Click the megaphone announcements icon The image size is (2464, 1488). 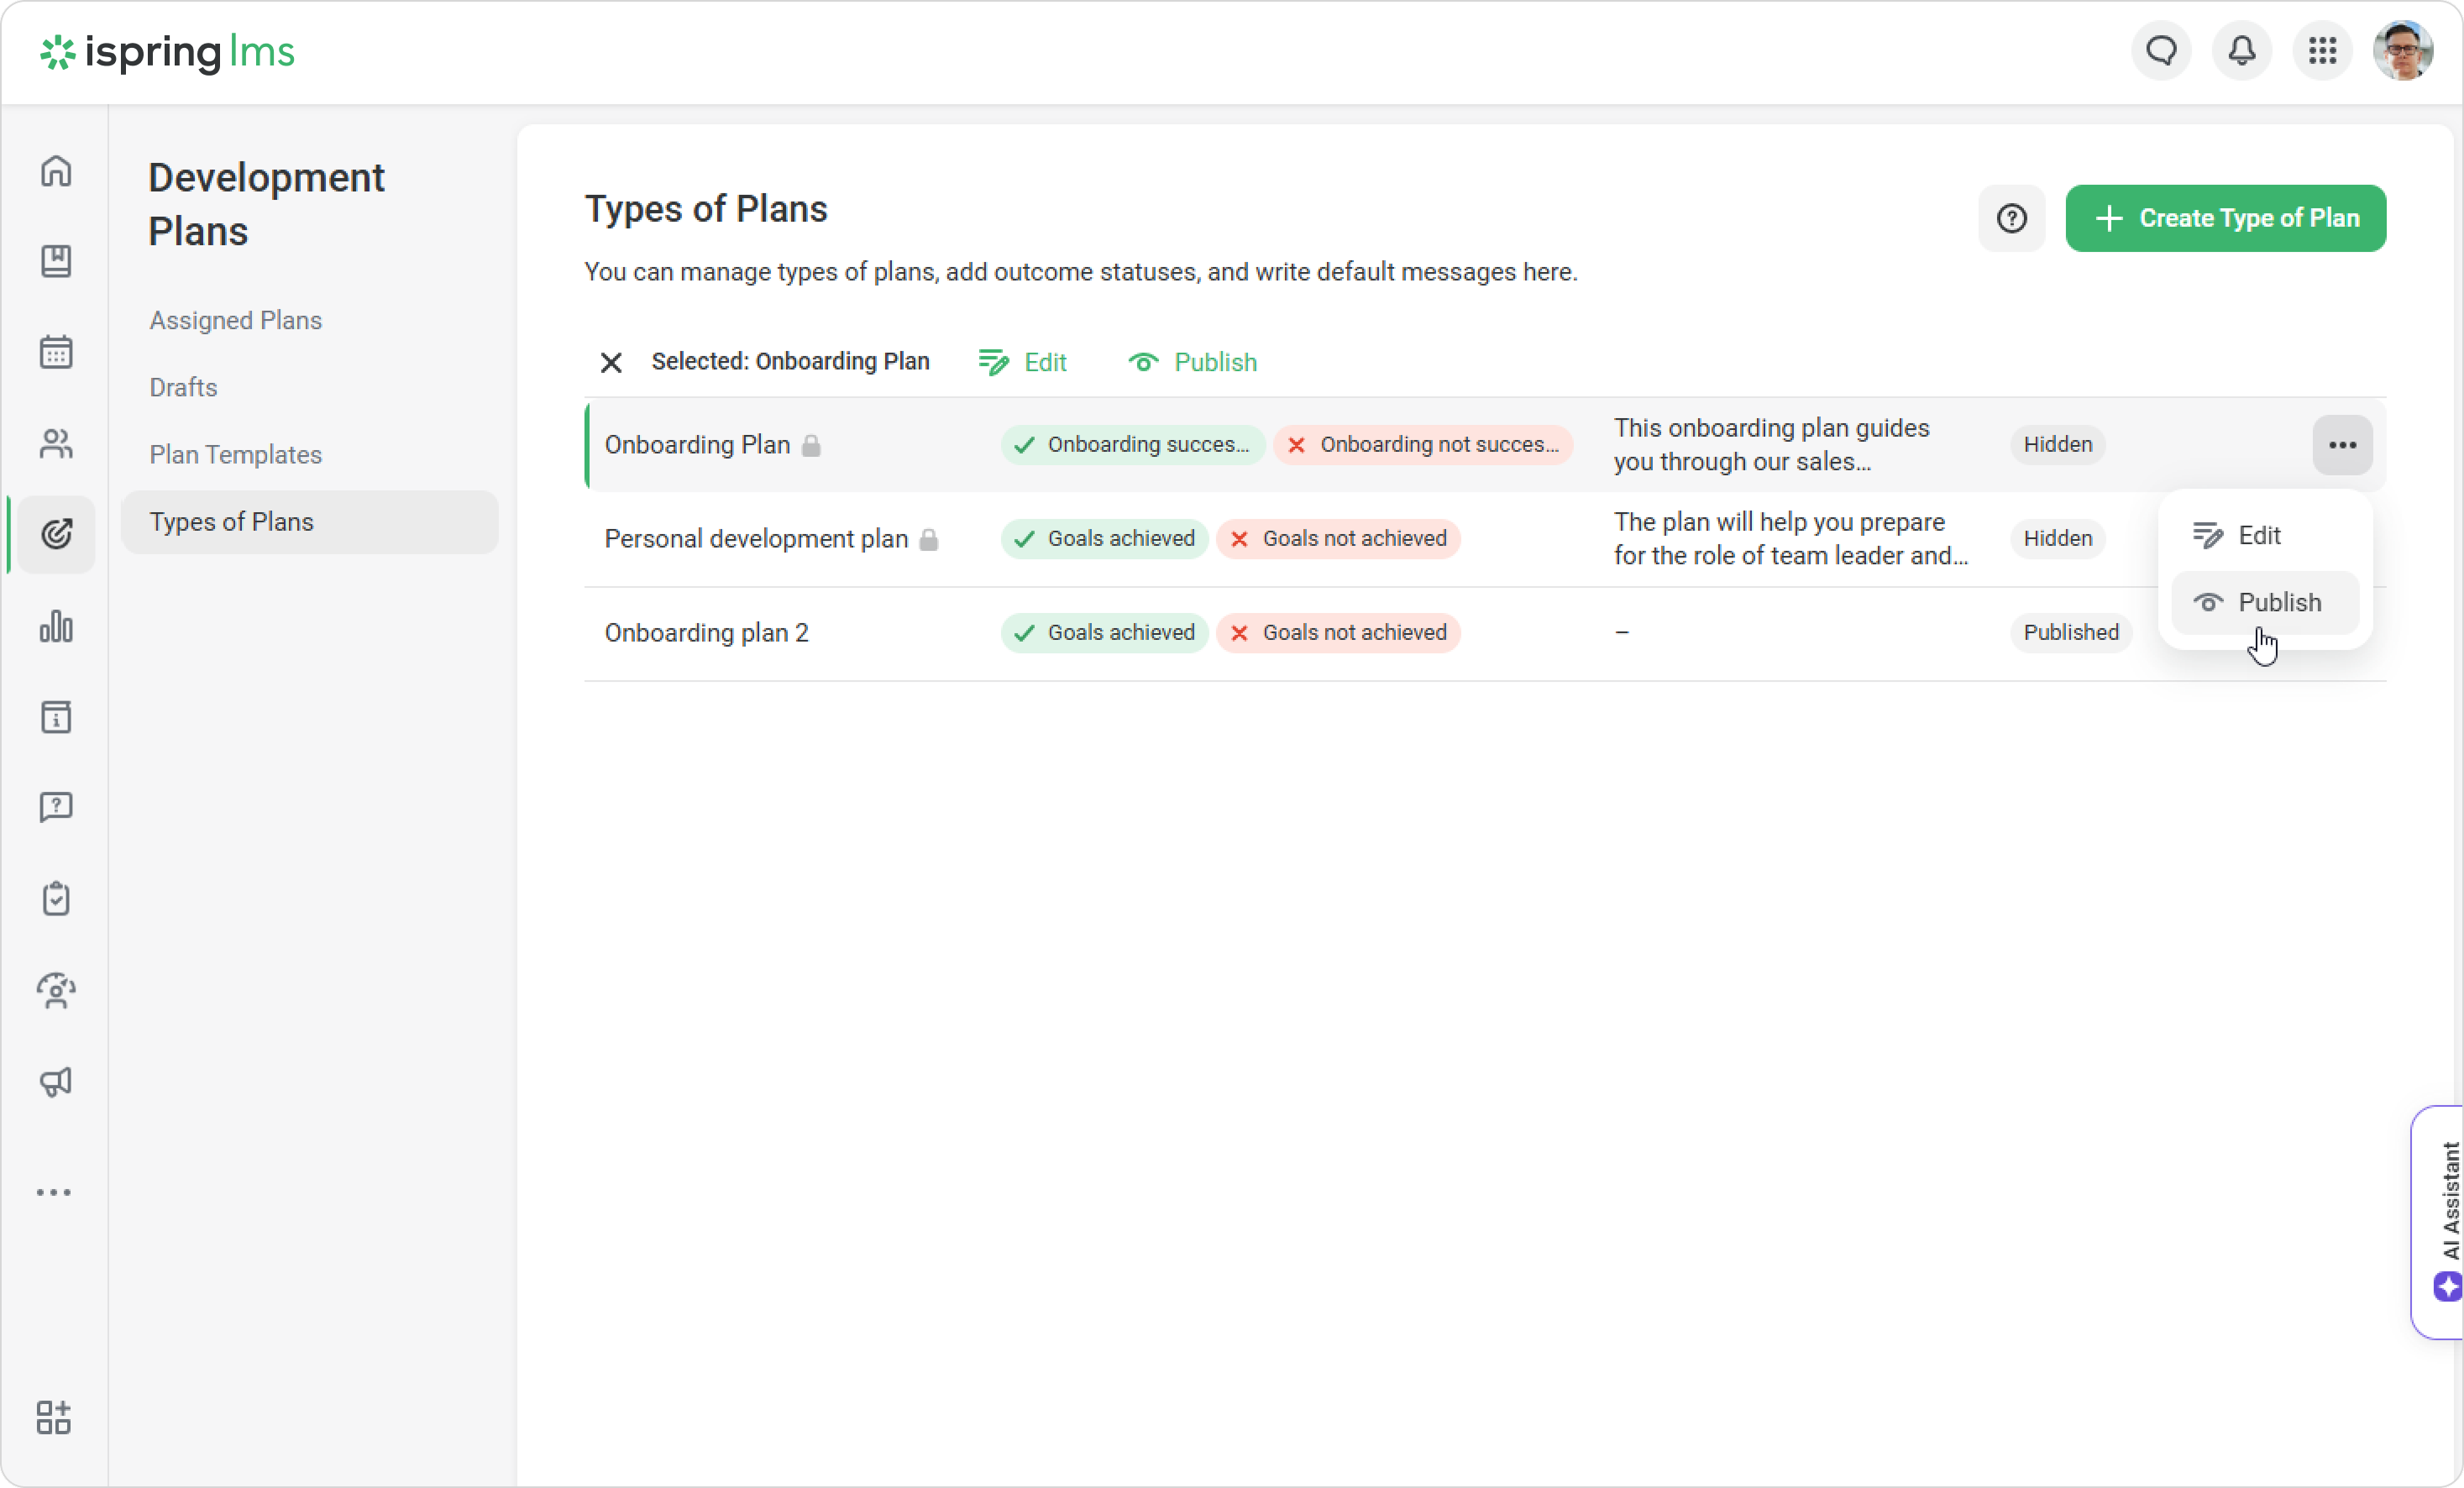click(56, 1081)
